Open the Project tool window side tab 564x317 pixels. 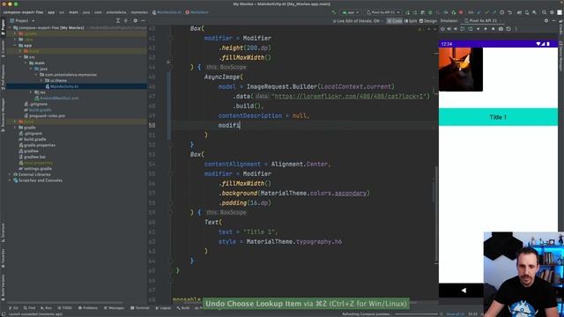[3, 28]
